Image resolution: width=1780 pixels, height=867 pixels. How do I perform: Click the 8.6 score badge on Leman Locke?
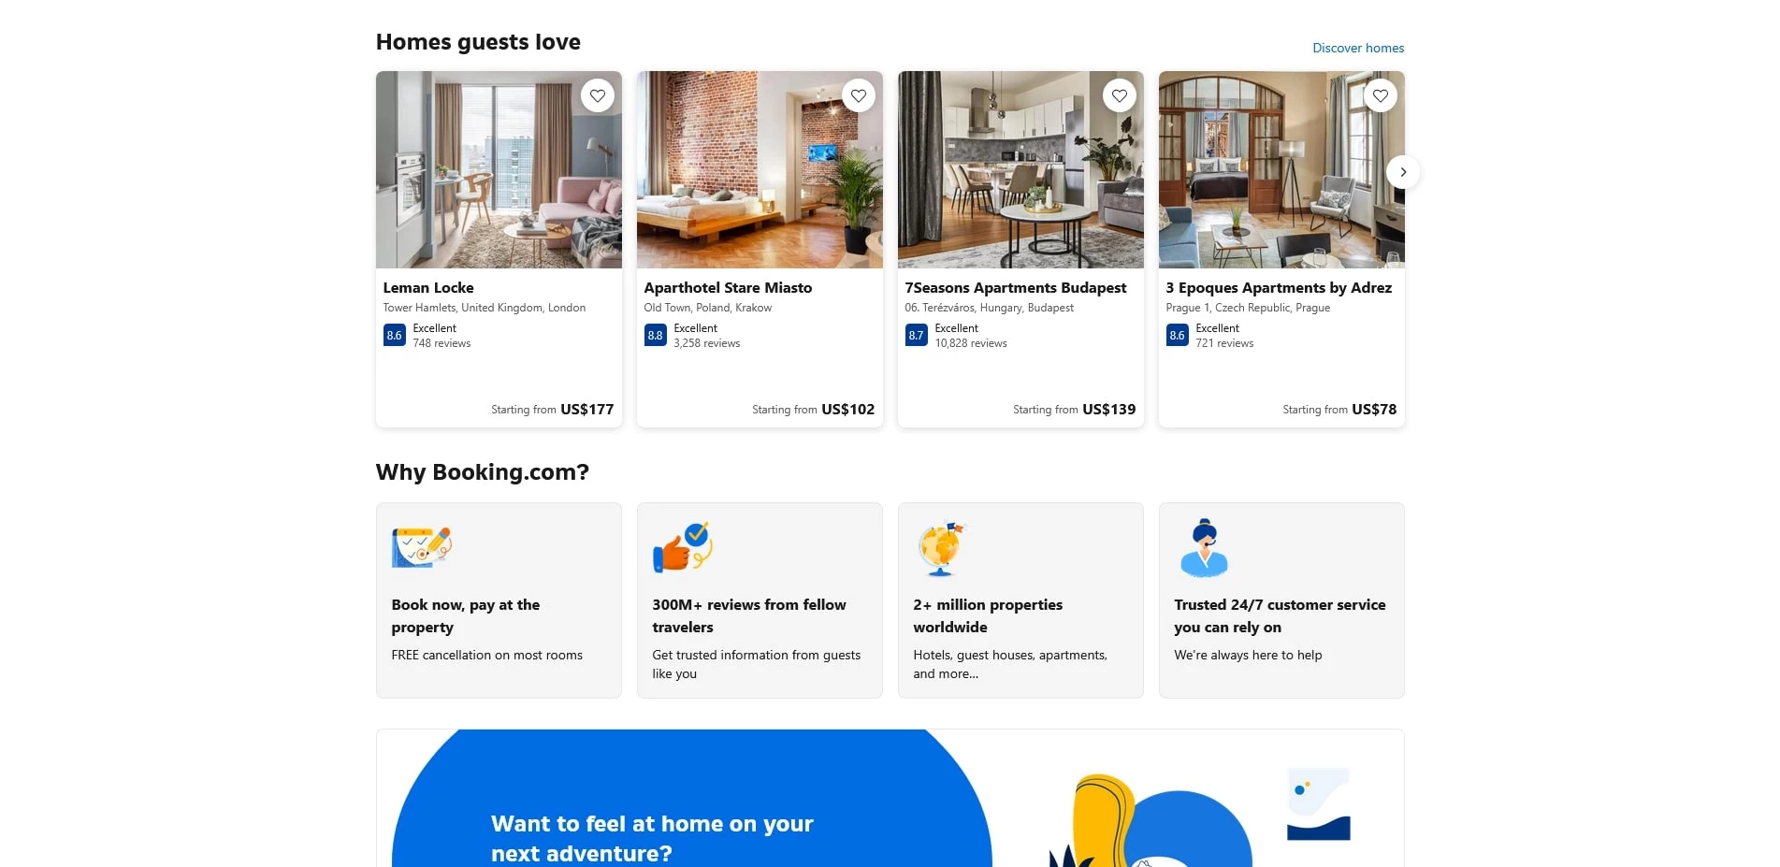click(x=394, y=335)
